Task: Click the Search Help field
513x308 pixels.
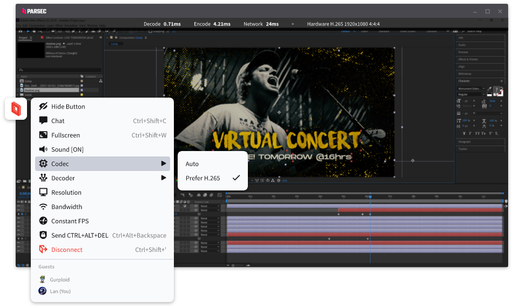Action: click(483, 31)
